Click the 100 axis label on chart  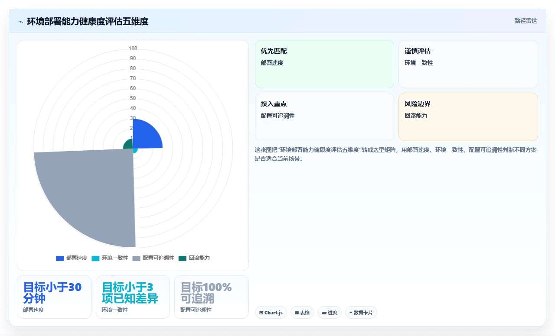coord(133,48)
